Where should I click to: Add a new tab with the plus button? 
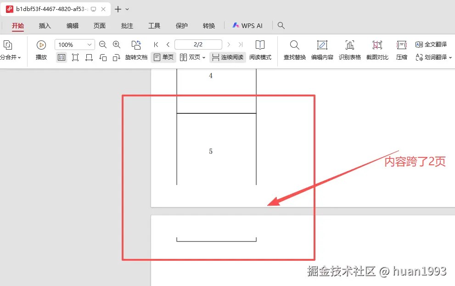pos(118,9)
